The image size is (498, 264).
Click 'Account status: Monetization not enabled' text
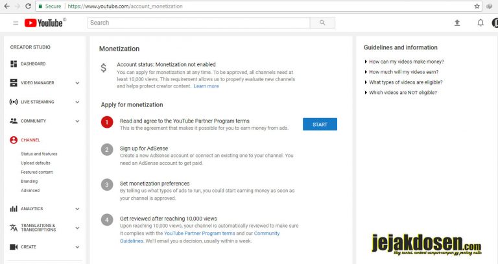point(166,64)
